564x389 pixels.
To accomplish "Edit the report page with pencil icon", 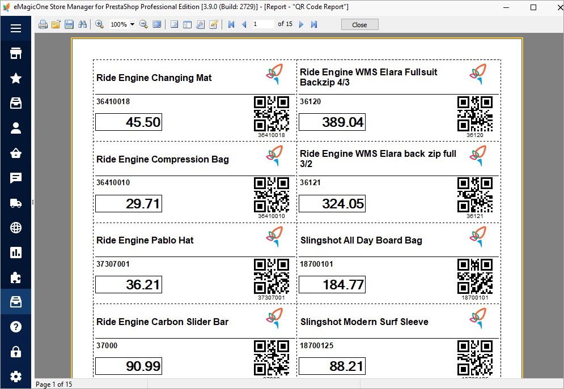I will pos(214,24).
